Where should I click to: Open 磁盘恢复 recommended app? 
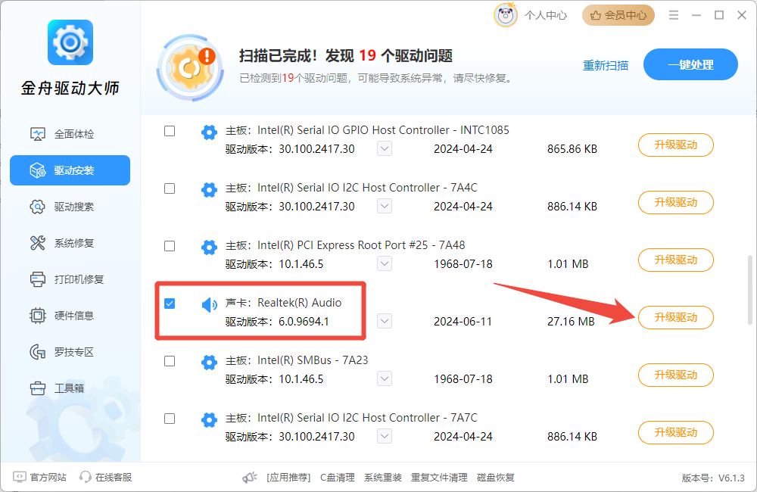495,478
